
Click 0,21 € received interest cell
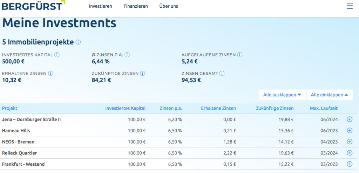point(230,131)
